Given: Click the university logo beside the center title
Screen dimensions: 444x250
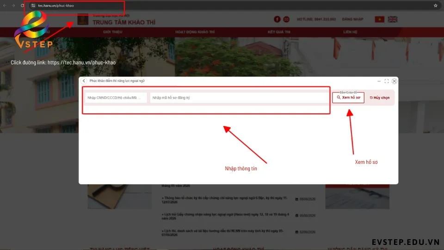Looking at the screenshot, I should 83,20.
